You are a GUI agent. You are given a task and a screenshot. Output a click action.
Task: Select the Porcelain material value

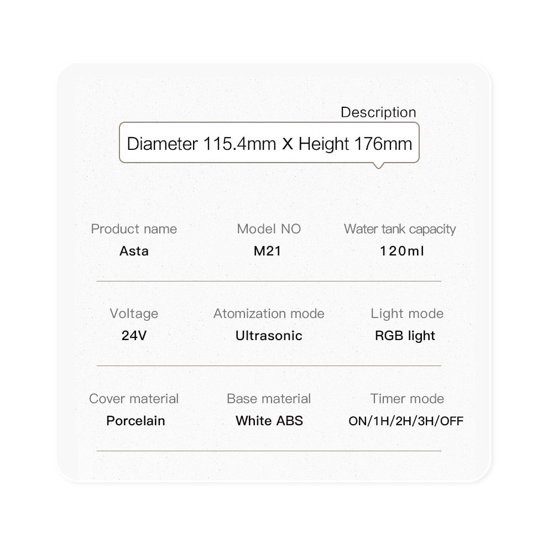pos(135,421)
